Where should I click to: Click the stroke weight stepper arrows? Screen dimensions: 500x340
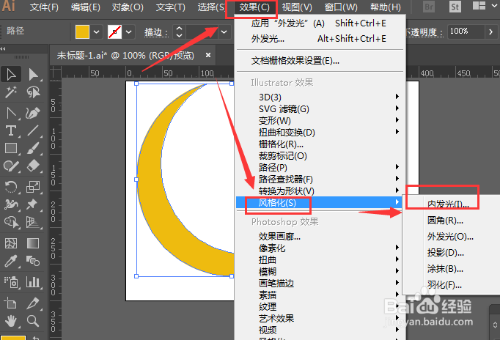coord(179,32)
